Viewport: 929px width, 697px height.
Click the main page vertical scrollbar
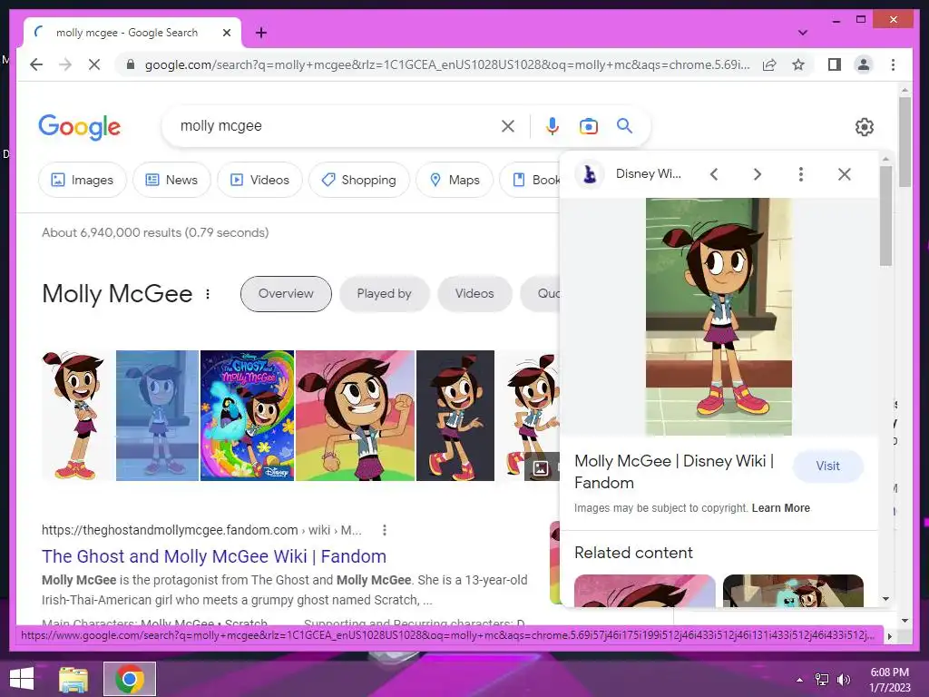905,142
